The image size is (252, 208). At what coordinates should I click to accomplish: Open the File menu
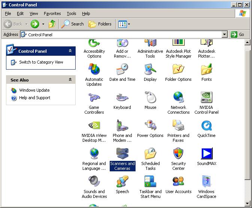pyautogui.click(x=8, y=13)
